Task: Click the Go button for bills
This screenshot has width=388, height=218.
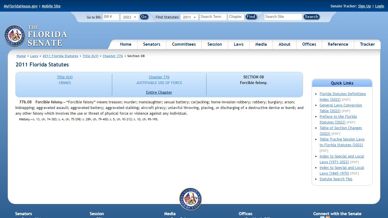Action: [144, 17]
